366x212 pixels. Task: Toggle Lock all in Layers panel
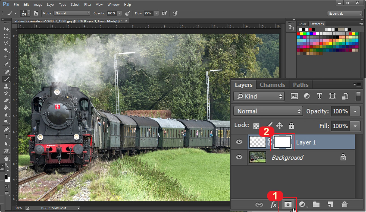pyautogui.click(x=291, y=126)
